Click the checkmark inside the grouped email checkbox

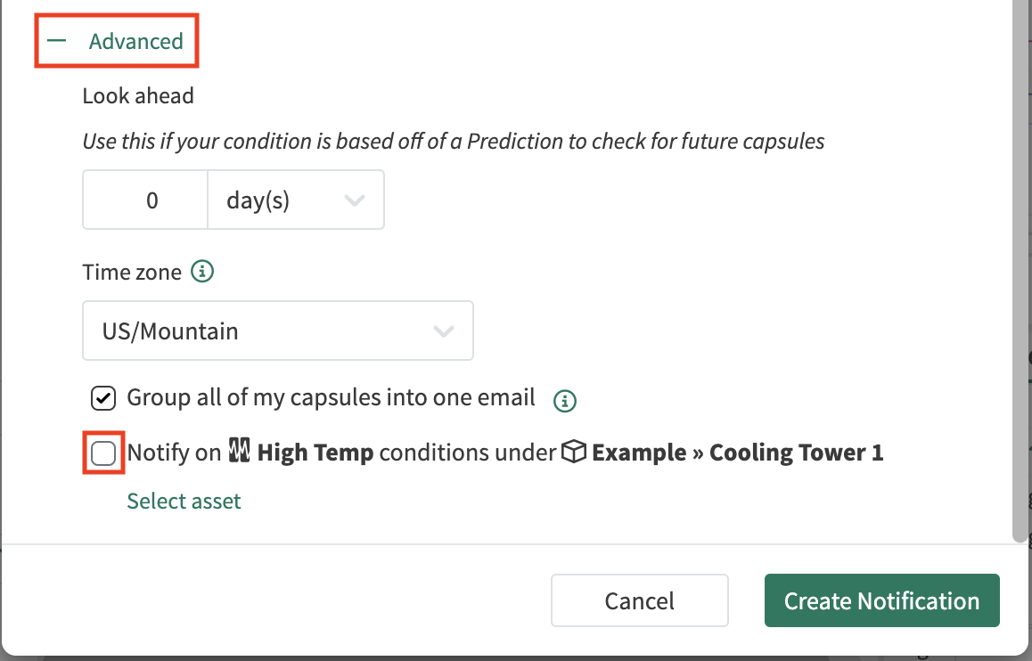point(102,398)
